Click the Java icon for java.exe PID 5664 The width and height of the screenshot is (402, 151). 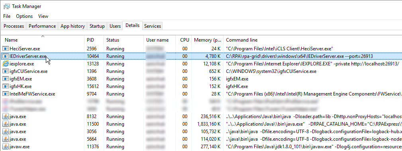(x=6, y=139)
